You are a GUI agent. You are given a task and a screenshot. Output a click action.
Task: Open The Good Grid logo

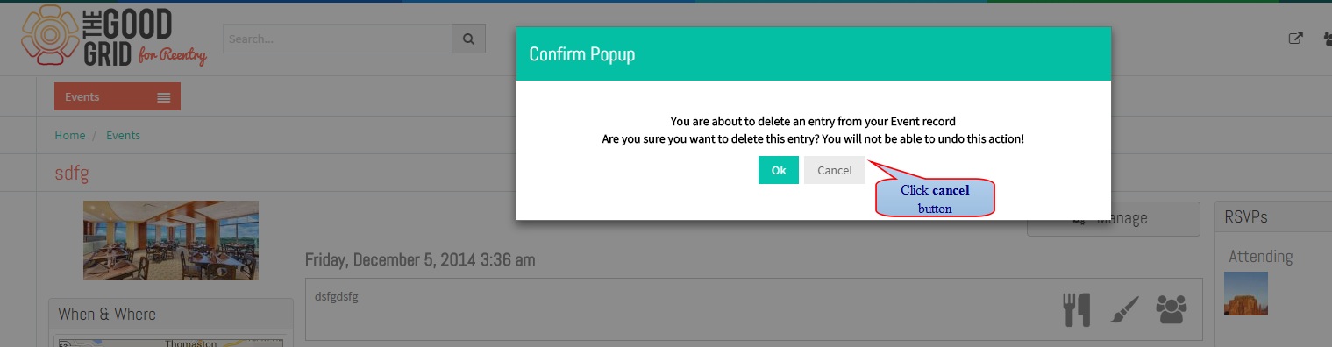[x=114, y=37]
